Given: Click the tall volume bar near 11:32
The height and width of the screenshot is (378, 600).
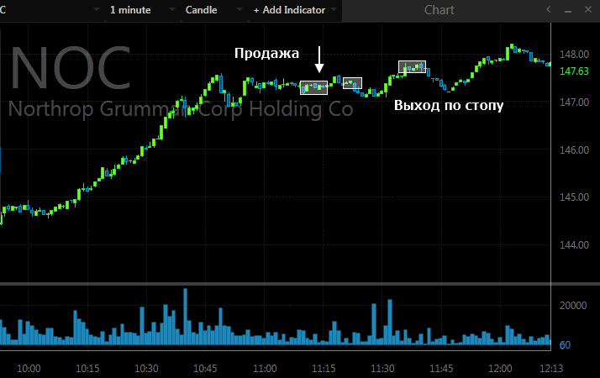Looking at the screenshot, I should click(390, 323).
